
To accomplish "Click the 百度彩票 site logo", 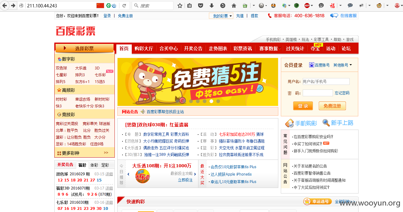I will pyautogui.click(x=76, y=31).
